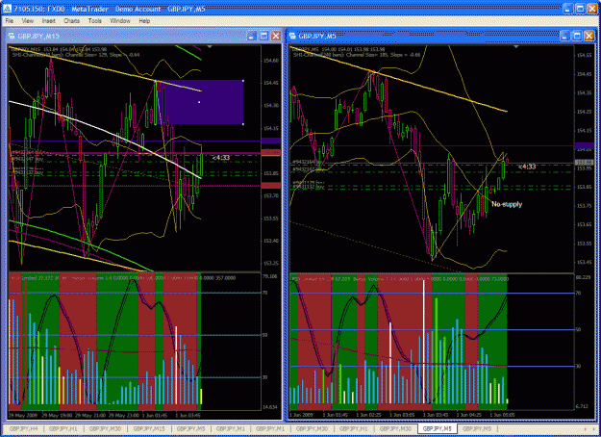Screen dimensions: 601x437
Task: Click the chart shift triangle in M5 chart
Action: pyautogui.click(x=516, y=47)
